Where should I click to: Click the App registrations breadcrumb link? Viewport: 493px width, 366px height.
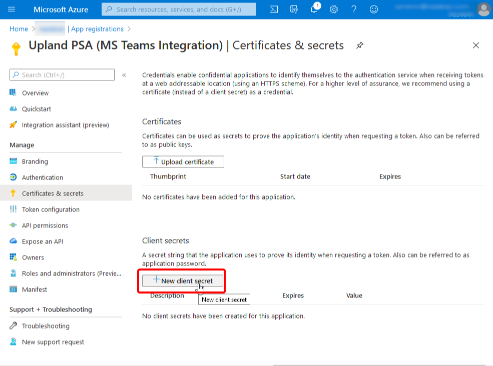pyautogui.click(x=97, y=29)
